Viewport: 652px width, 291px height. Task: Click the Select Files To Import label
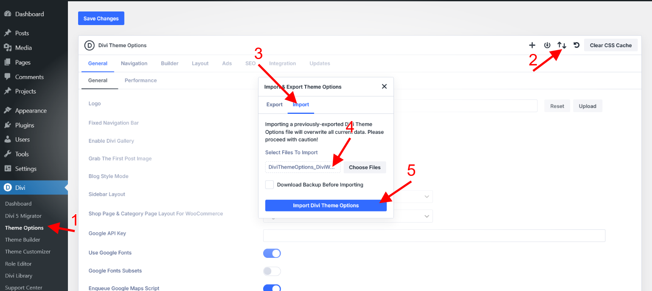click(292, 153)
